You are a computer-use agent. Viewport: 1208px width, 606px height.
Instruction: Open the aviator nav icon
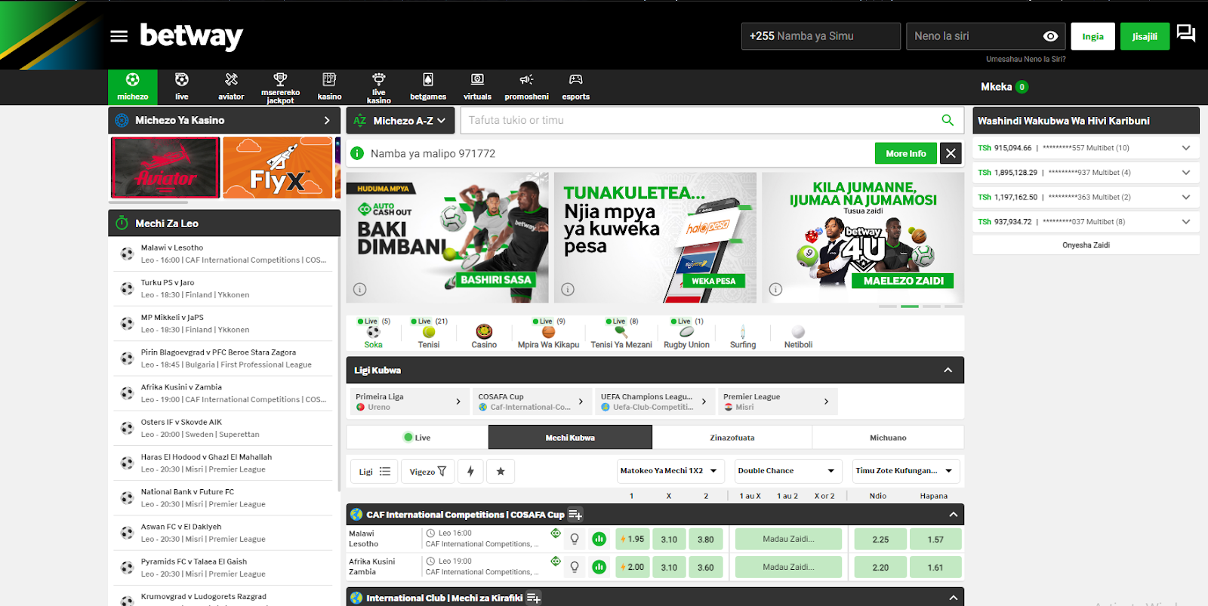tap(231, 86)
